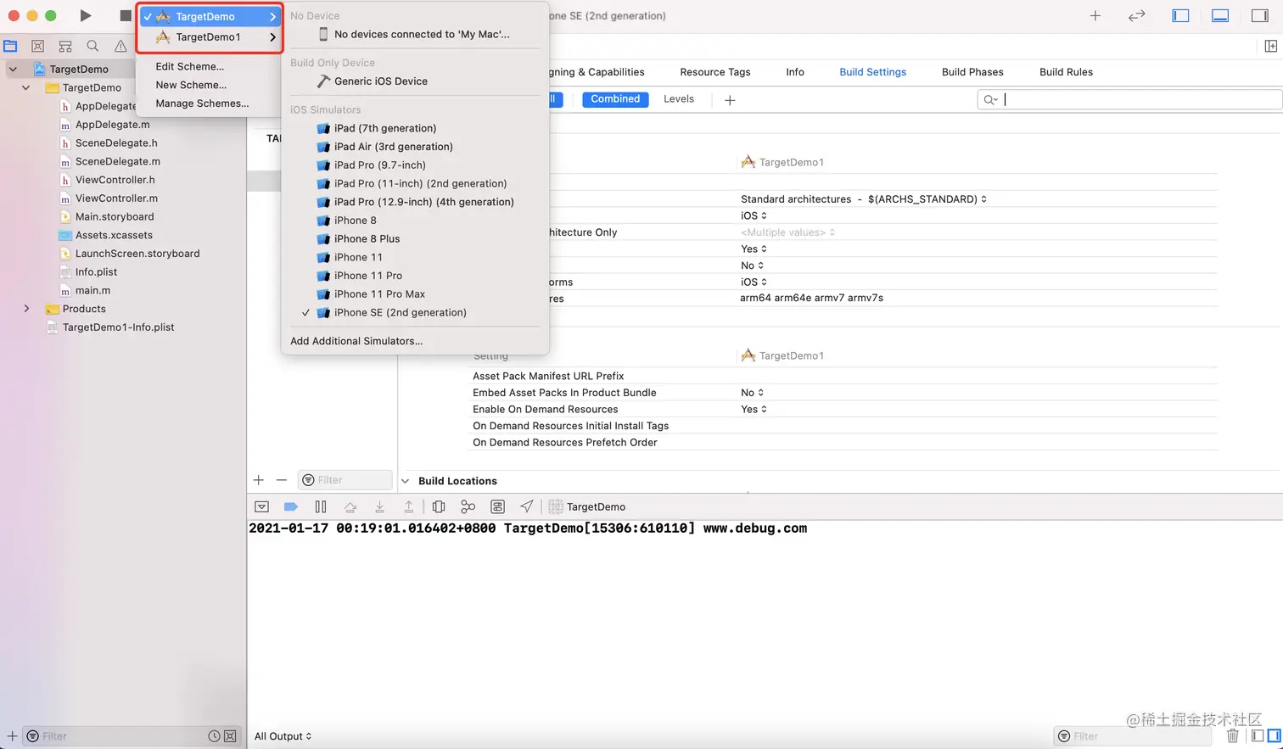The height and width of the screenshot is (749, 1283).
Task: Open the Symbol navigator icon
Action: [65, 47]
